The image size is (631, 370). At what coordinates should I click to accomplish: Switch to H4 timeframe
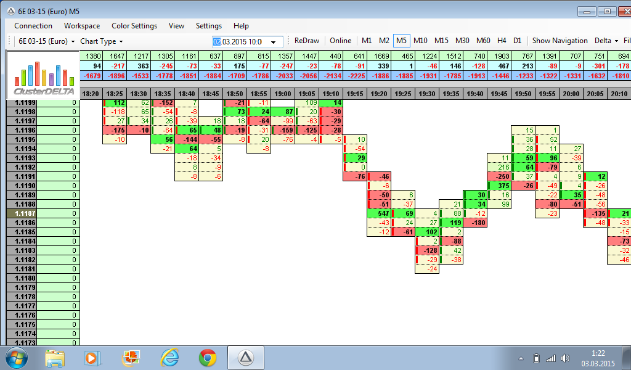[502, 41]
